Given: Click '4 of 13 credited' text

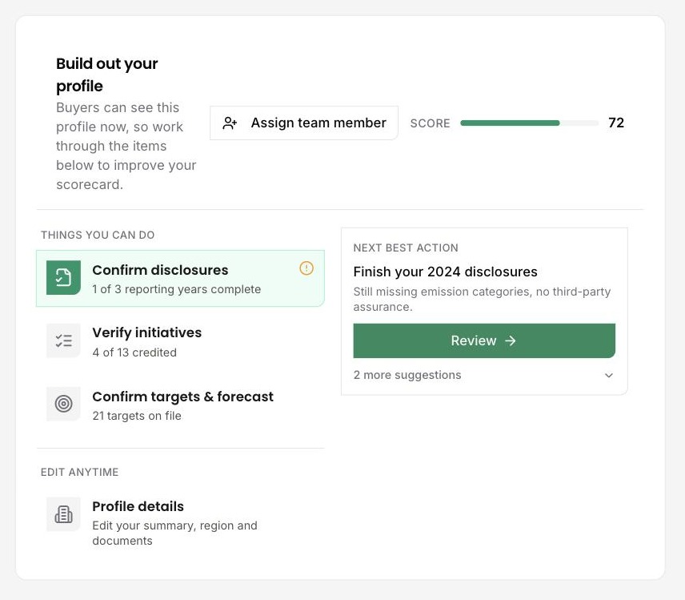Looking at the screenshot, I should pyautogui.click(x=134, y=352).
